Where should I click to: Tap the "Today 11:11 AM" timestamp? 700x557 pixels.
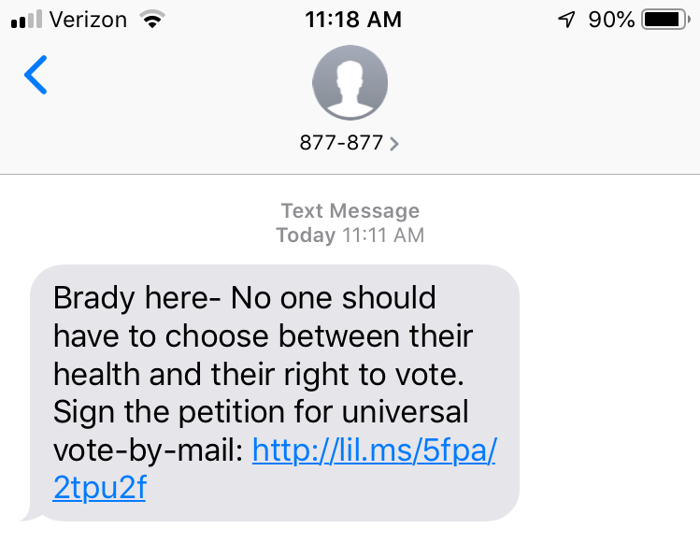click(x=350, y=236)
